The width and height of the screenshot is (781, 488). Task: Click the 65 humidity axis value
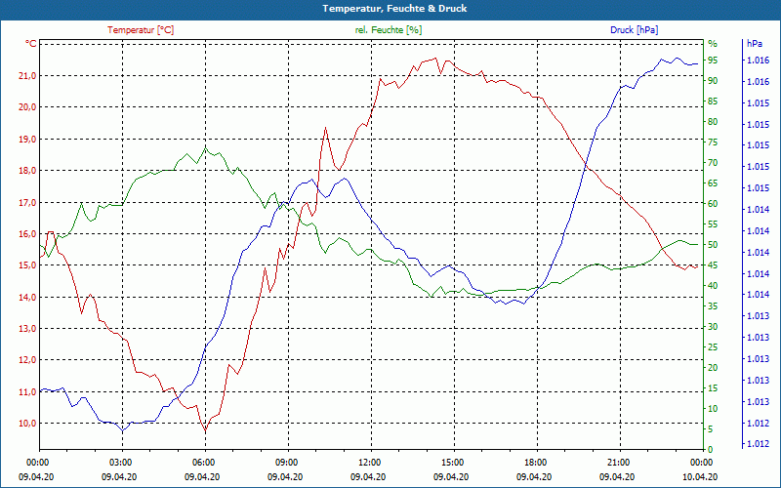[x=713, y=183]
